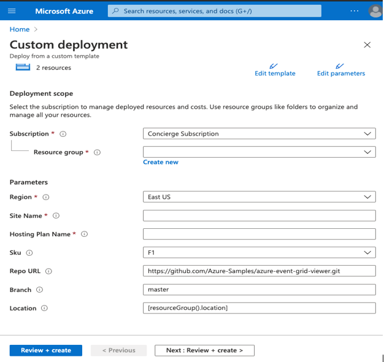The width and height of the screenshot is (384, 362).
Task: Expand the Region dropdown showing East US
Action: point(259,197)
